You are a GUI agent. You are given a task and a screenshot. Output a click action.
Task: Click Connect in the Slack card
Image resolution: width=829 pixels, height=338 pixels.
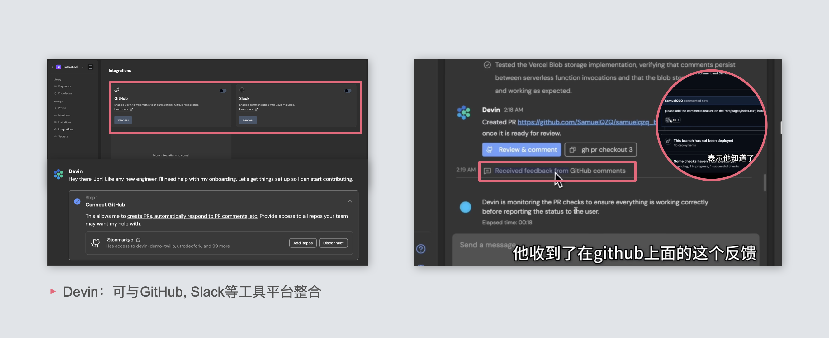point(248,120)
